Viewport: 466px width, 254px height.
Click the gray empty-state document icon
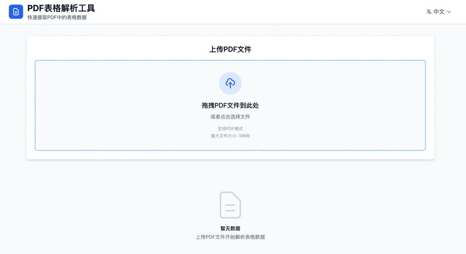pos(230,205)
